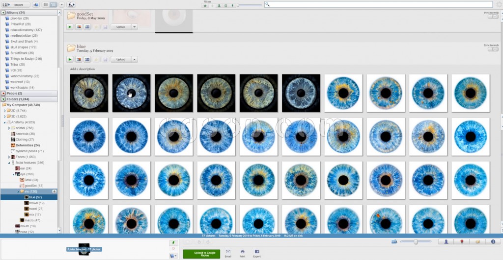Filter to show movies only

tap(225, 6)
